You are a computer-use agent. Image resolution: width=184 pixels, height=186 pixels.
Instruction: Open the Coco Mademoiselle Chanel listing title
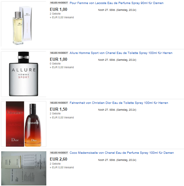pos(122,153)
